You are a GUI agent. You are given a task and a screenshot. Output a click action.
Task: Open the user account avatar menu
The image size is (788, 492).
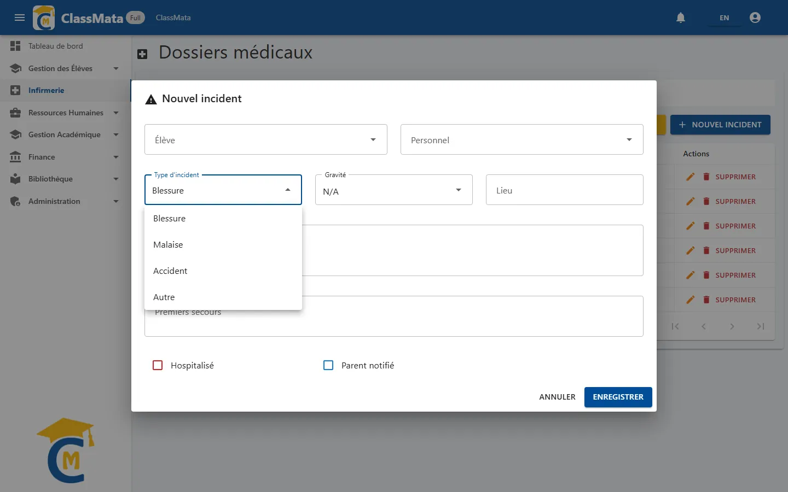[x=755, y=17]
